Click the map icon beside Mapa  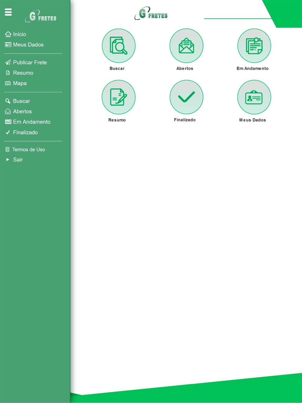(x=8, y=83)
